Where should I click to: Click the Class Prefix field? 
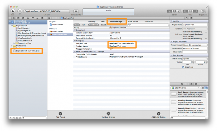click(x=195, y=52)
